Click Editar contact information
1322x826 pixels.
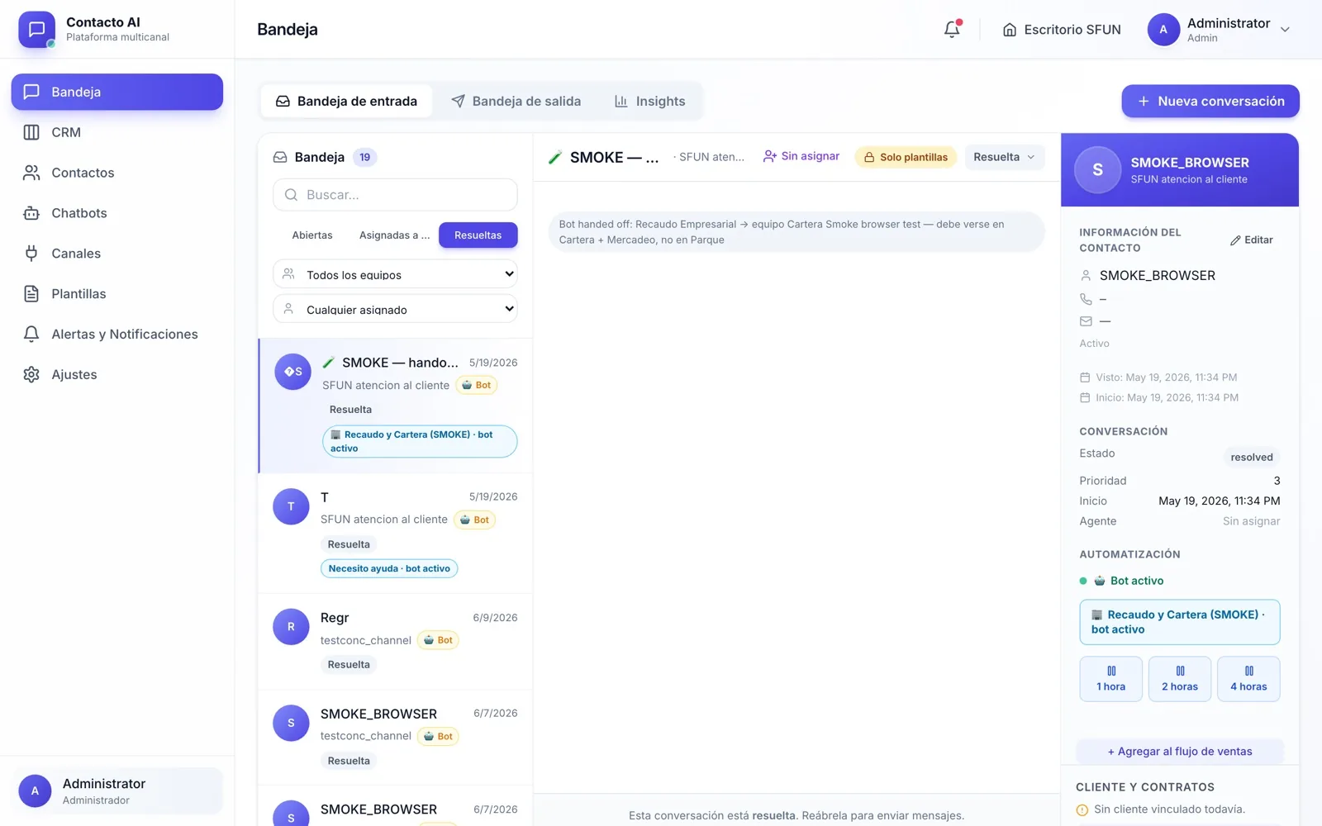point(1251,240)
